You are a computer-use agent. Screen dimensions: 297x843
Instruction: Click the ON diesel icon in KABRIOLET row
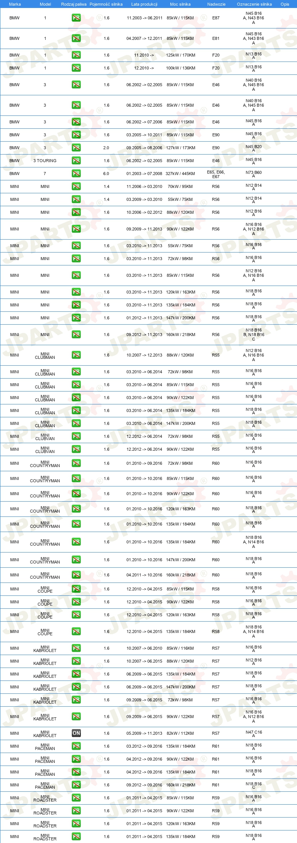pyautogui.click(x=76, y=733)
